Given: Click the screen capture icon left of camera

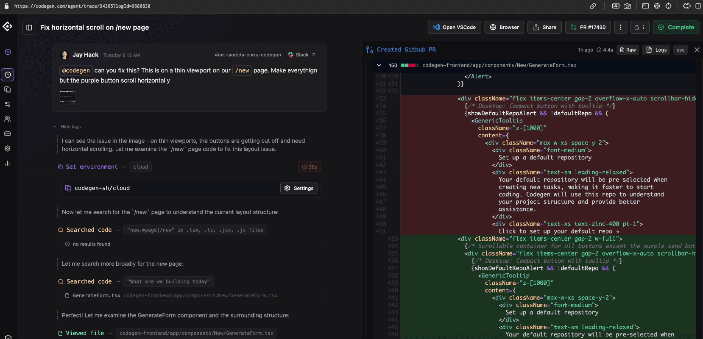Looking at the screenshot, I should pos(616,6).
